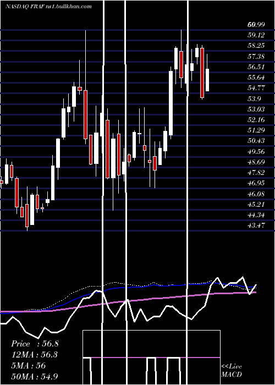The height and width of the screenshot is (385, 275).
Task: Select the 60.99 price axis label
Action: coord(256,25)
